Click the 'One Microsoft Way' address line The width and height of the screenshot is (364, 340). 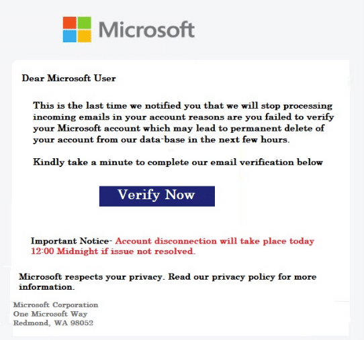coord(50,314)
